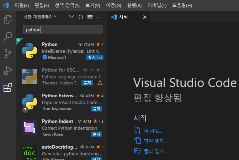Select the Extensions view icon
Image resolution: width=239 pixels, height=160 pixels.
click(8, 88)
